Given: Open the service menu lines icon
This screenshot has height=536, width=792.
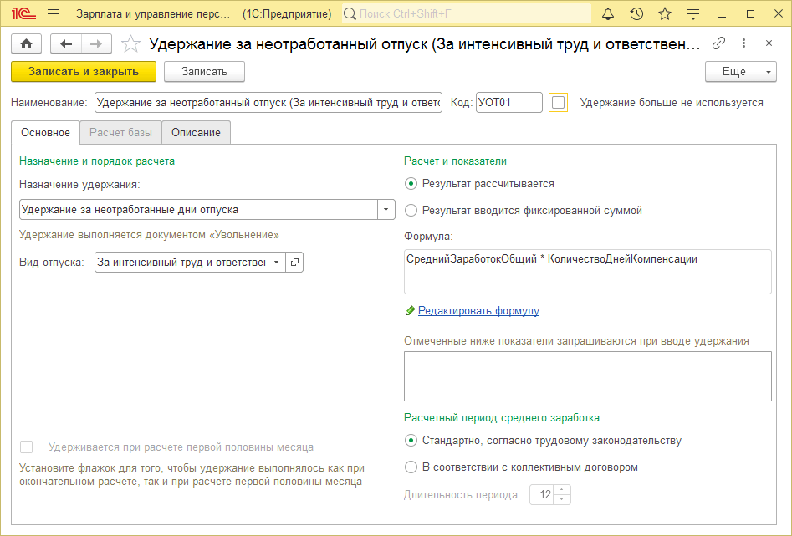Looking at the screenshot, I should pos(693,13).
